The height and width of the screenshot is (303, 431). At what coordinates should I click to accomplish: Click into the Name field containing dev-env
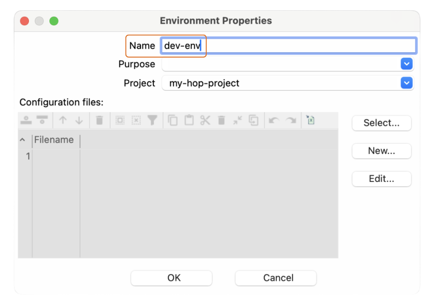click(x=289, y=46)
